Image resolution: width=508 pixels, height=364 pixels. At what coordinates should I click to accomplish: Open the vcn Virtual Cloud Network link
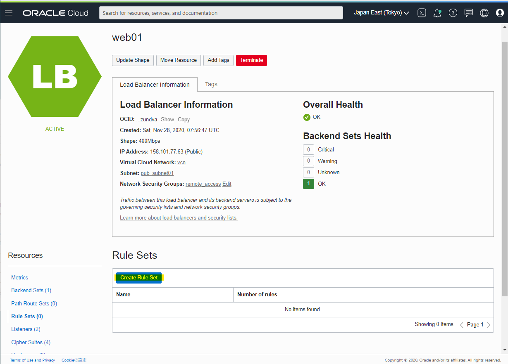coord(181,163)
